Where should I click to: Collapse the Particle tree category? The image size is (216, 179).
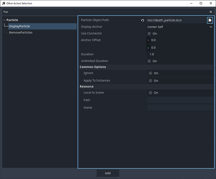coord(4,20)
